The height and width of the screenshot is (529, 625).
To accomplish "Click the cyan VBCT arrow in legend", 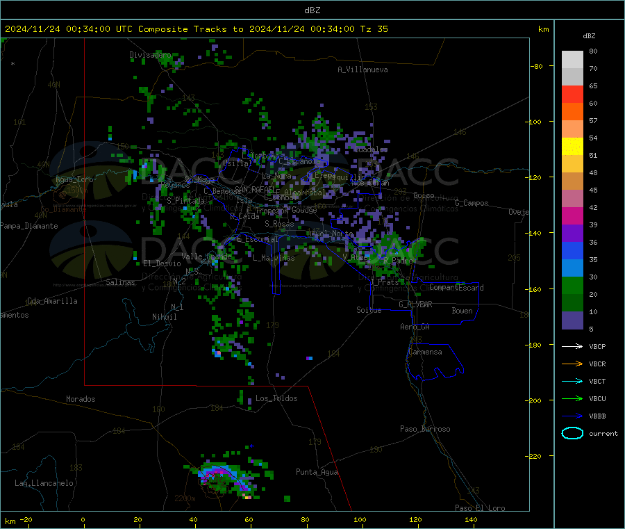I will 572,381.
